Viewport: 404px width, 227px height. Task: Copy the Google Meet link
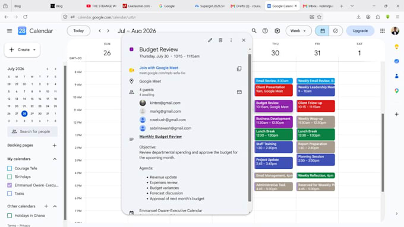pyautogui.click(x=239, y=69)
